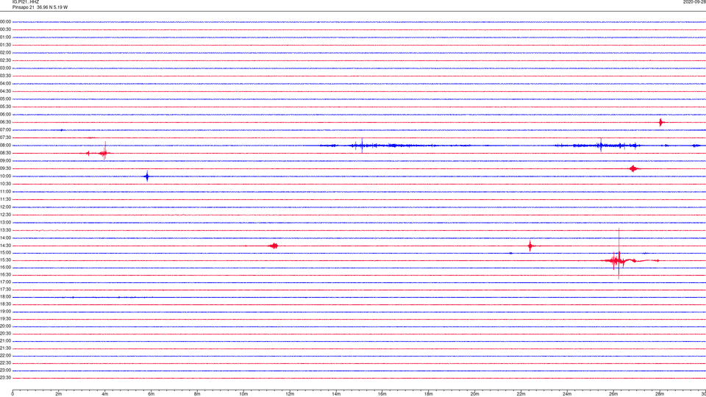
Task: Click the 24m tick label on time axis
Action: 567,394
